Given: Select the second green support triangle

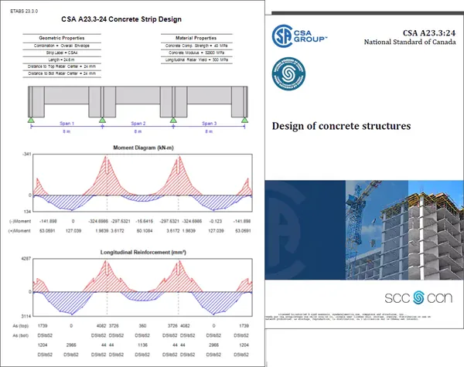Looking at the screenshot, I should coord(102,120).
